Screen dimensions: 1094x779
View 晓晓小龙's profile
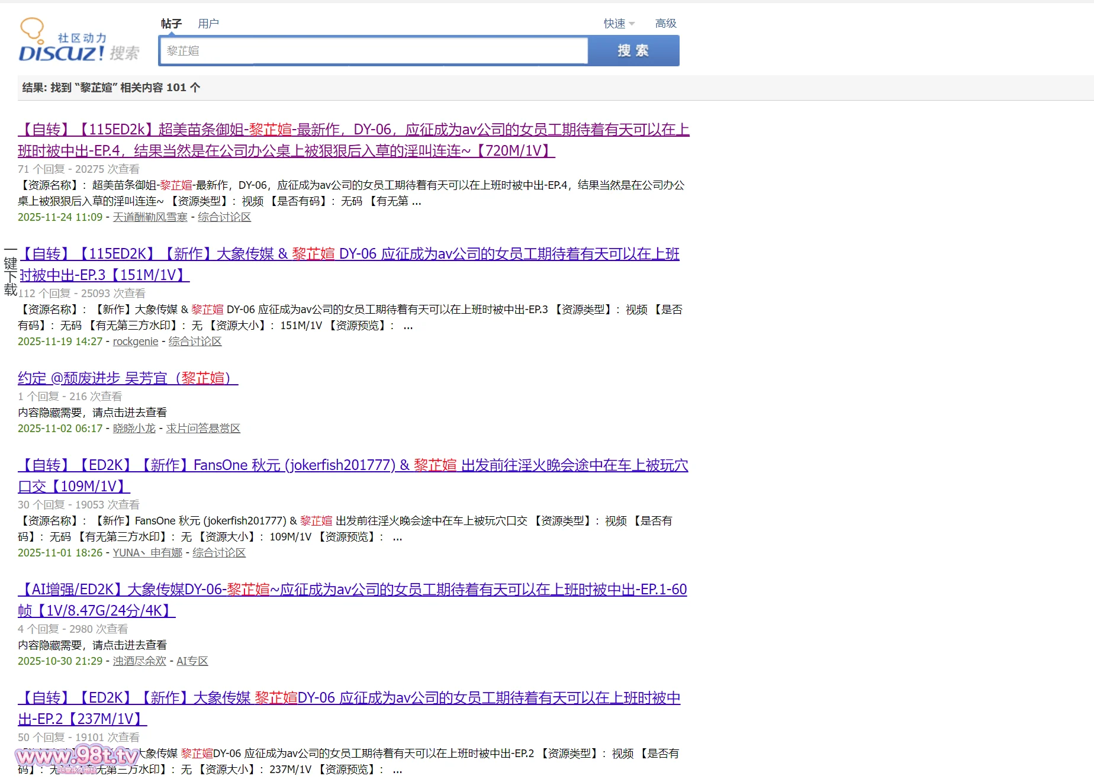(x=134, y=429)
